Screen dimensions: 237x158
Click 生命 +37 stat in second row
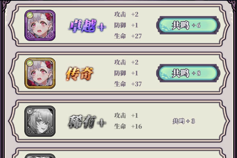coord(128,84)
